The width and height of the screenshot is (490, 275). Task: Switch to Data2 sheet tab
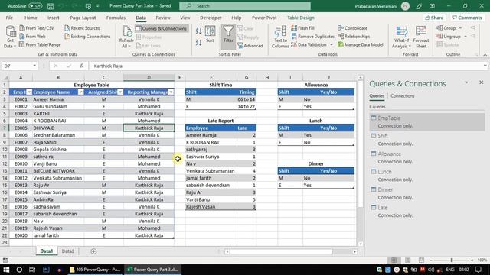[x=68, y=251]
